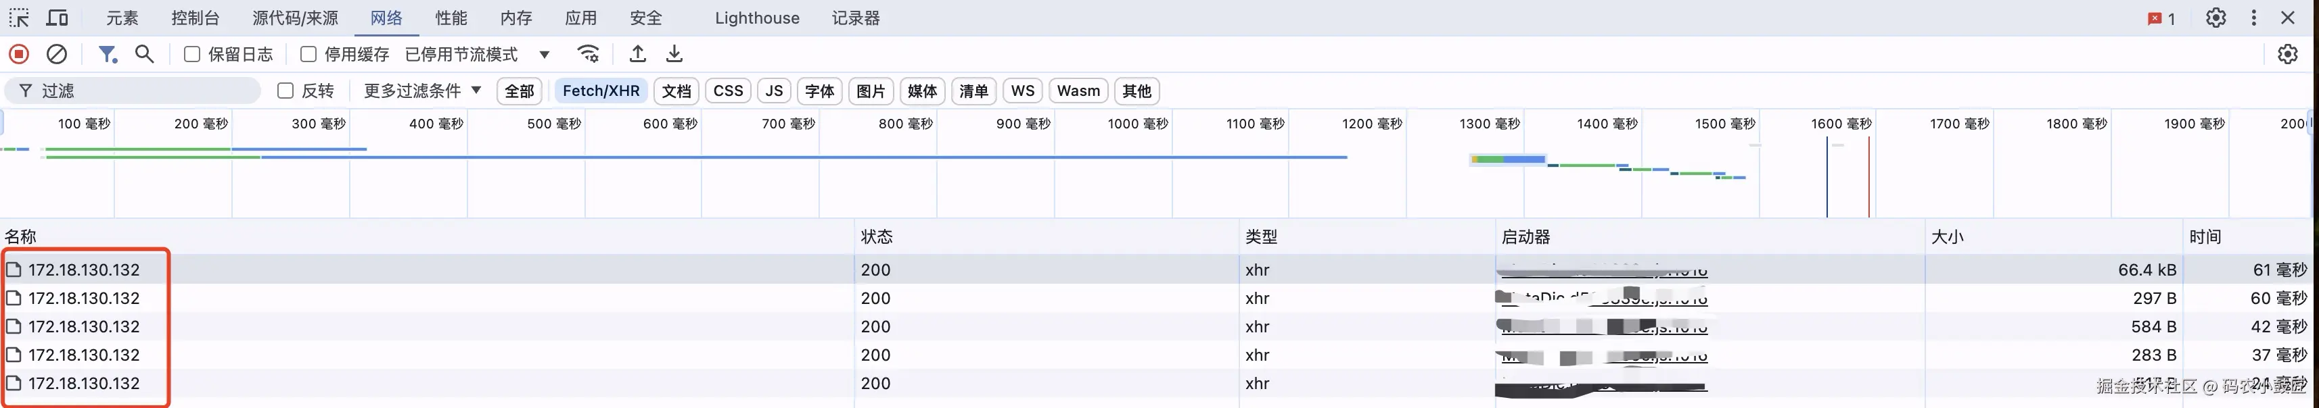Switch to the 控制台 tab

point(196,18)
